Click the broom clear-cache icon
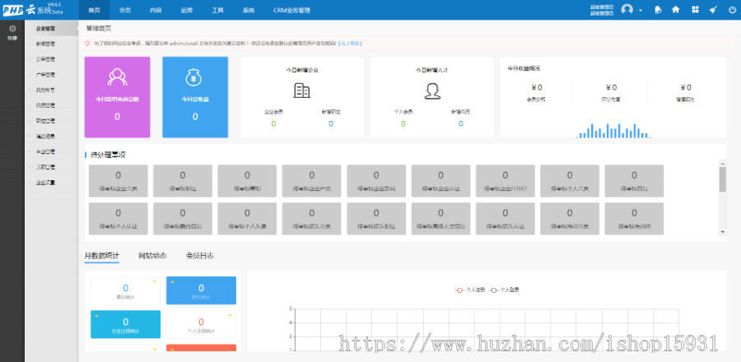The height and width of the screenshot is (362, 741). [712, 10]
